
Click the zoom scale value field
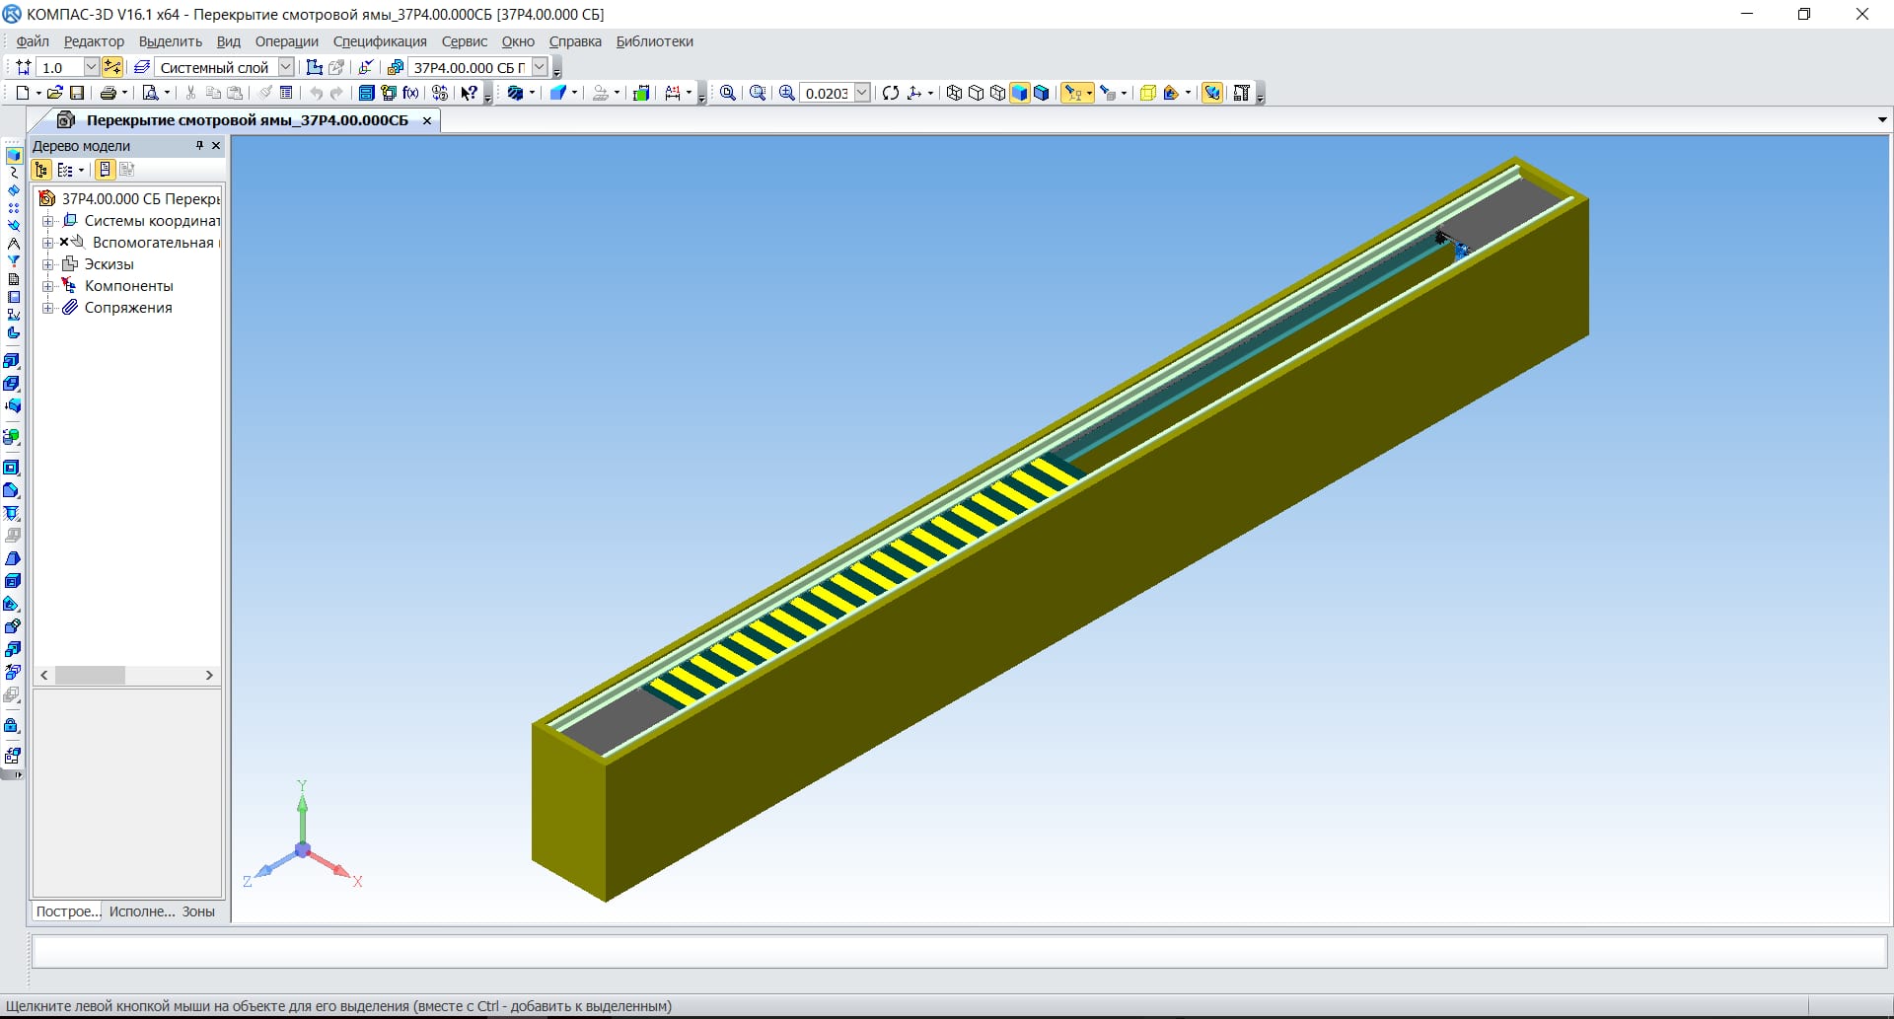tap(826, 93)
